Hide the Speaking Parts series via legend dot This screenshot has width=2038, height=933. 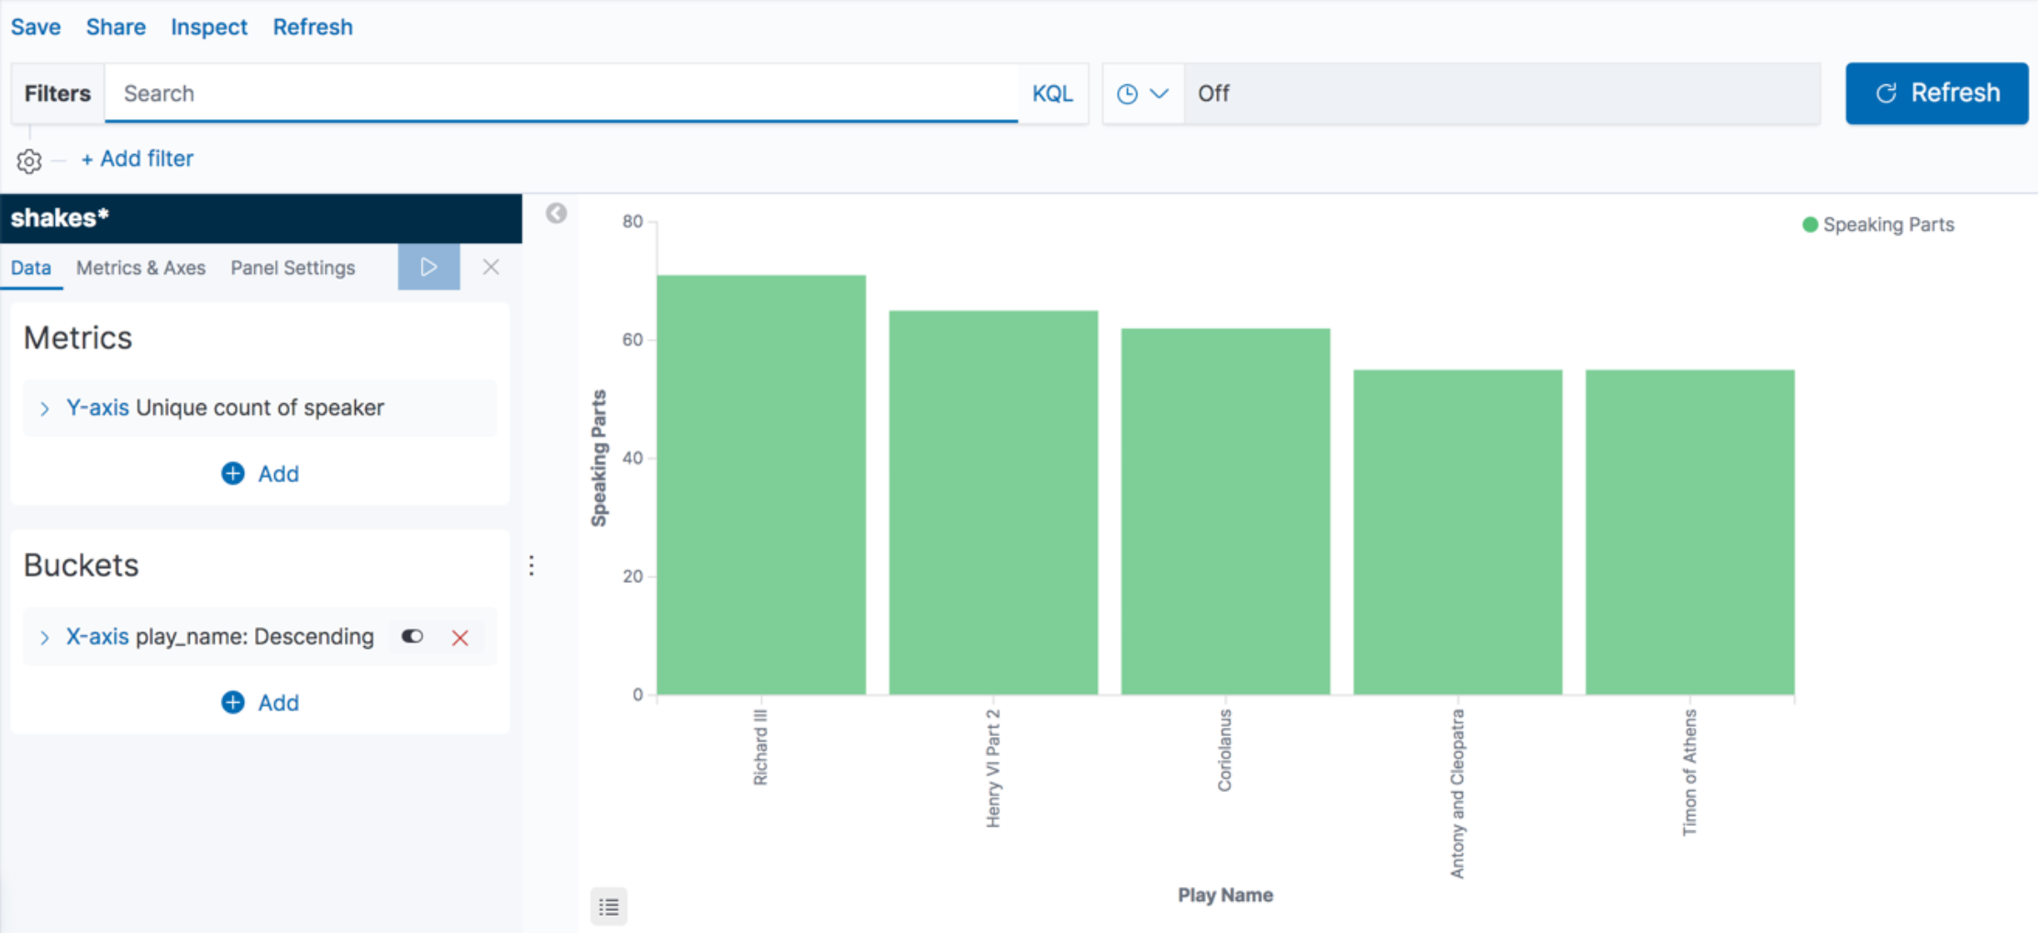[x=1810, y=224]
